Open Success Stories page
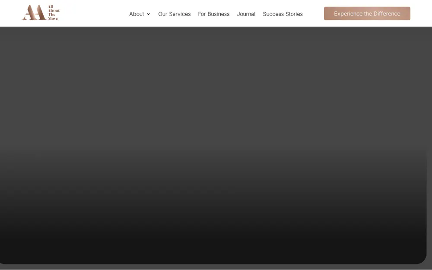Image resolution: width=432 pixels, height=270 pixels. click(283, 14)
